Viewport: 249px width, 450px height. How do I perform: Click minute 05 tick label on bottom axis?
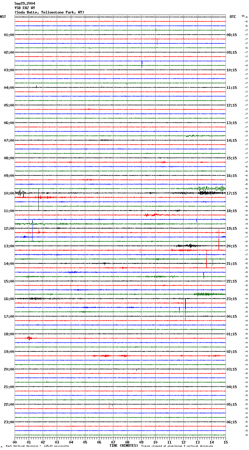pyautogui.click(x=85, y=442)
